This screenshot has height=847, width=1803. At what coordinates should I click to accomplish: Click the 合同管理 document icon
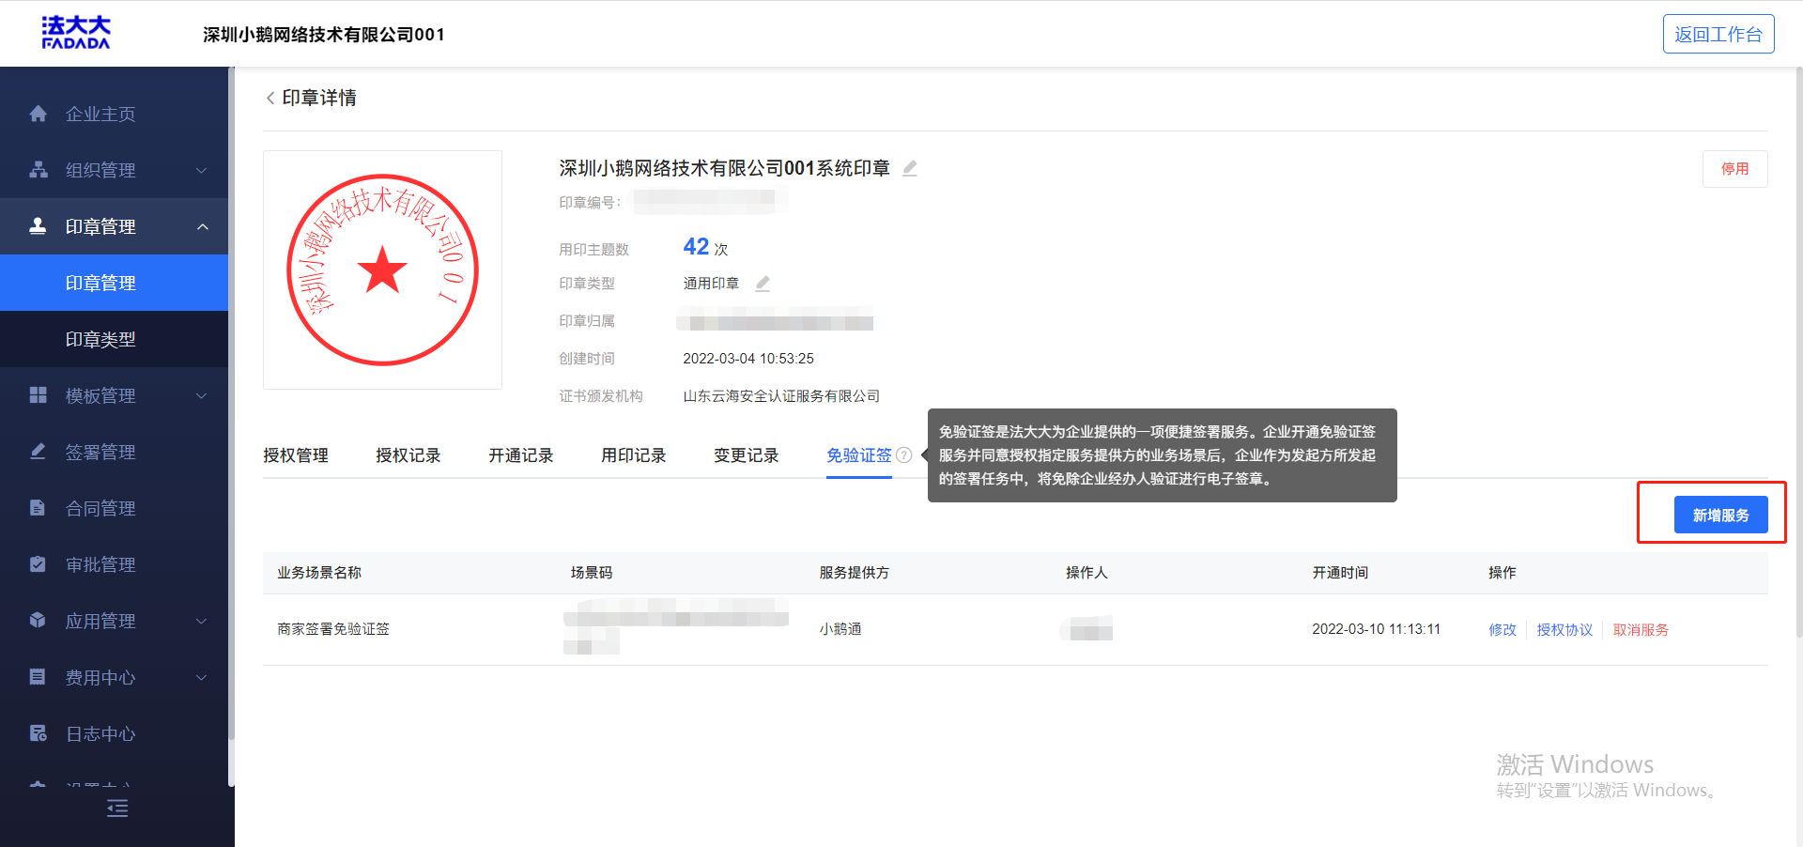coord(38,508)
